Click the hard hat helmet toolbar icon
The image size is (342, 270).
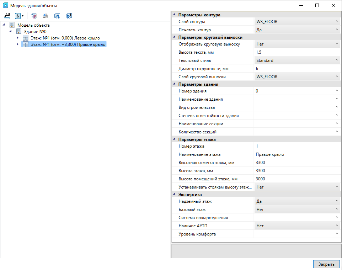(46, 16)
